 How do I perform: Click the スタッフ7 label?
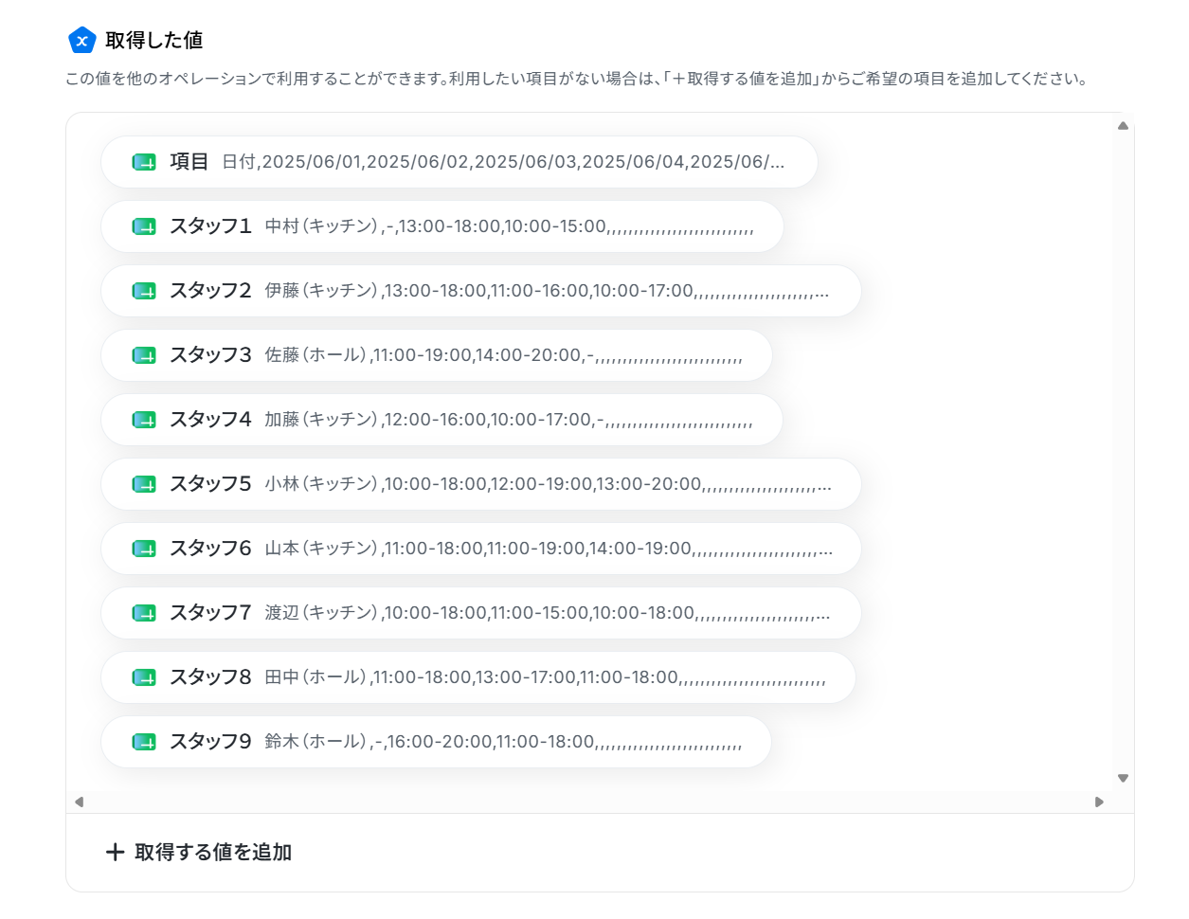pos(210,613)
